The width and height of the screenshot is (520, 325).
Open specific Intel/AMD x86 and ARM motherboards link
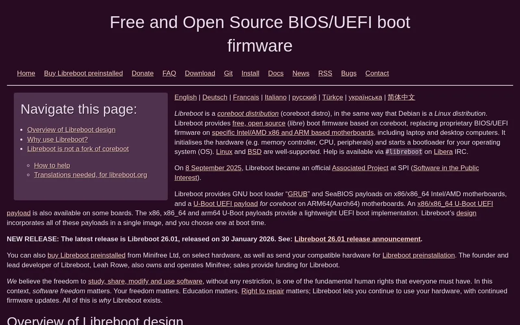pos(293,132)
